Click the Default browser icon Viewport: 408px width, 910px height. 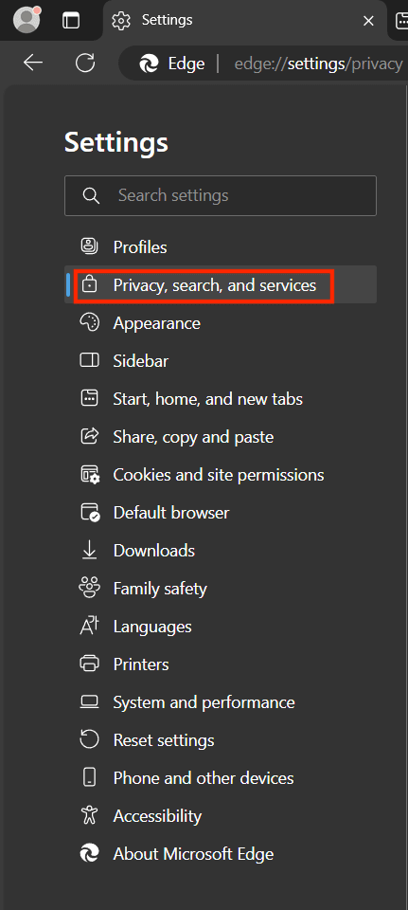pos(90,513)
